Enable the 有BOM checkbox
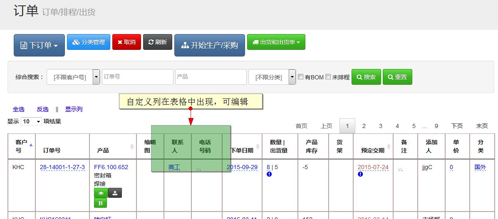 (x=301, y=77)
